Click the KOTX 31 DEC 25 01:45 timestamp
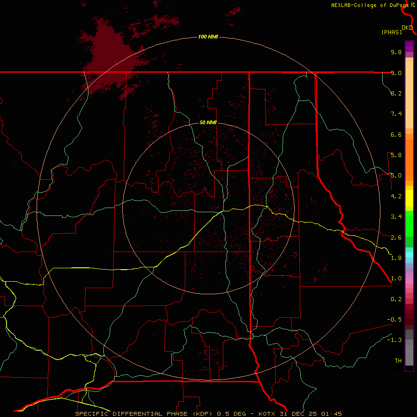Image resolution: width=417 pixels, height=417 pixels. coord(300,414)
